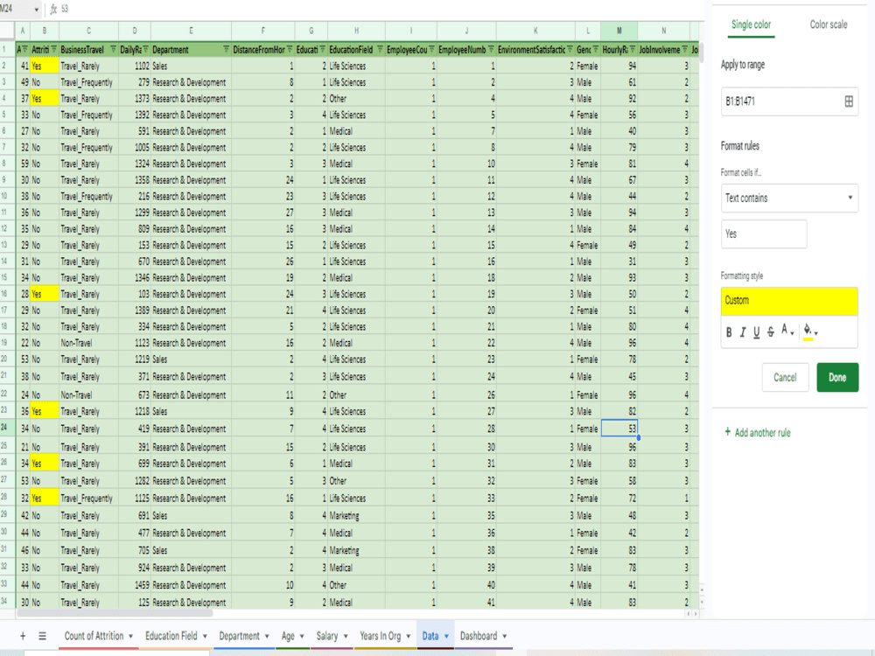Open the Data sheet tab dropdown arrow
Image resolution: width=875 pixels, height=656 pixels.
(x=448, y=636)
